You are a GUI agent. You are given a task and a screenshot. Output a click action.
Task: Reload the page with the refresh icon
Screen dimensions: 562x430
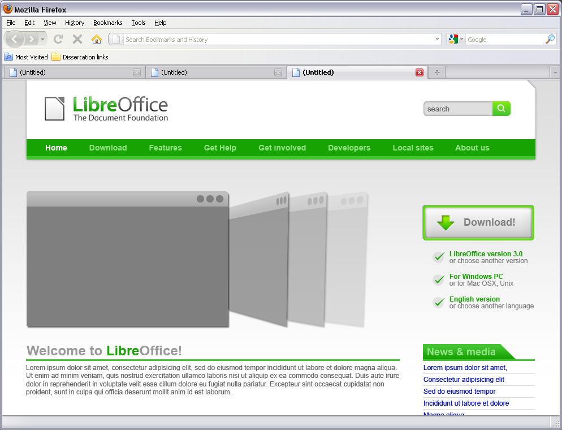click(58, 38)
